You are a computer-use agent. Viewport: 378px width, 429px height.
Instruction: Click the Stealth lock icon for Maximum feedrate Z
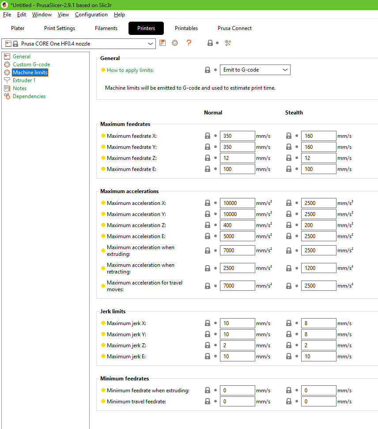point(289,158)
